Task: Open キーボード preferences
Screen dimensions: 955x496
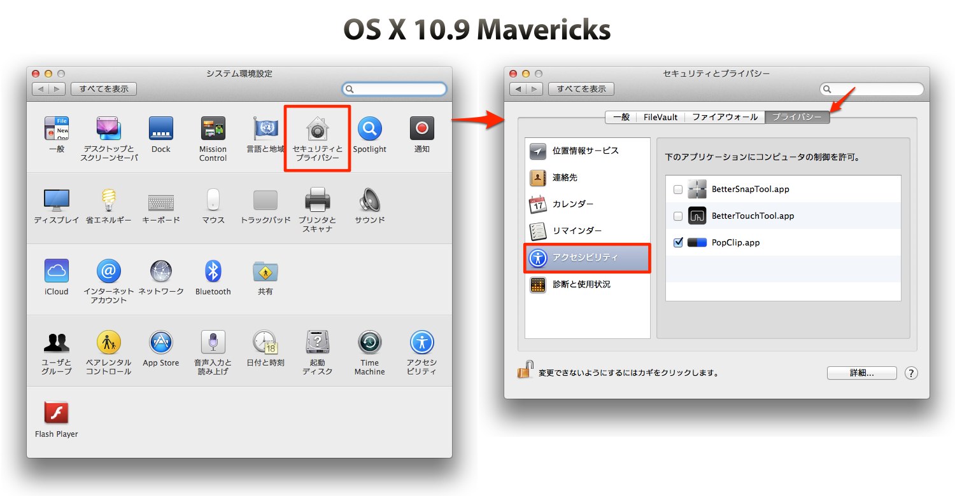Action: [x=161, y=202]
